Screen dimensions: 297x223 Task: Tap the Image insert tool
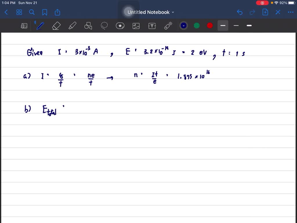coord(136,26)
